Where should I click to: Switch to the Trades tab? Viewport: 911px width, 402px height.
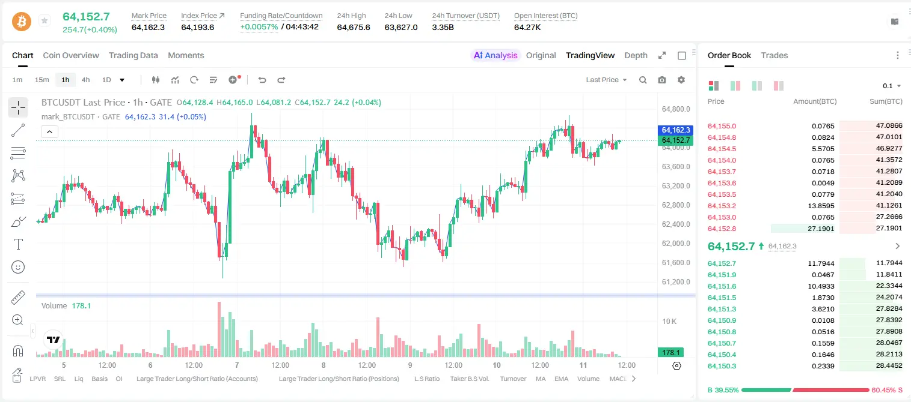[775, 55]
